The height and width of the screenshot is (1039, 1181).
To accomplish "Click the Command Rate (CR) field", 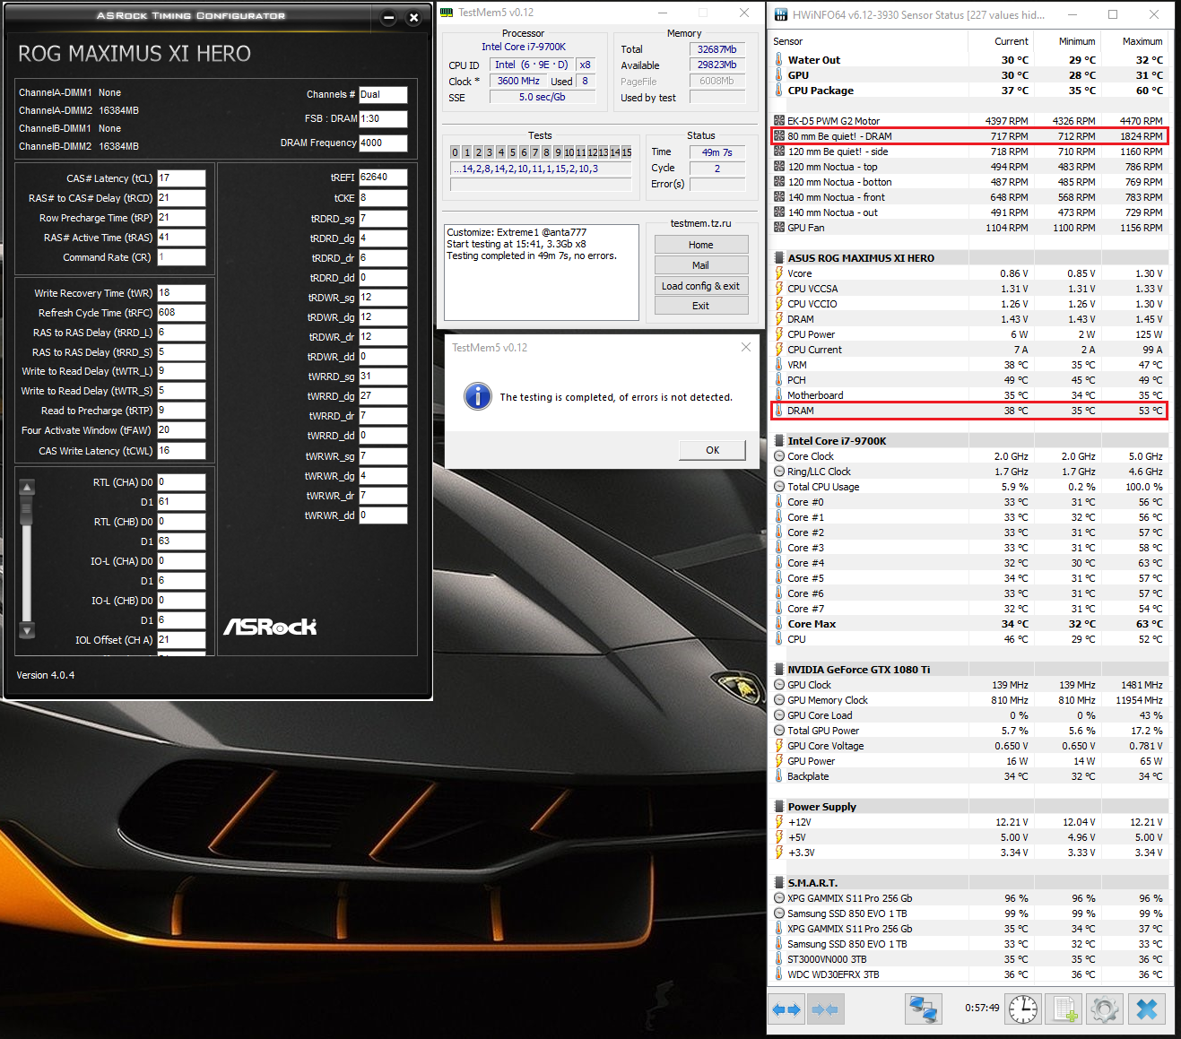I will (x=181, y=257).
